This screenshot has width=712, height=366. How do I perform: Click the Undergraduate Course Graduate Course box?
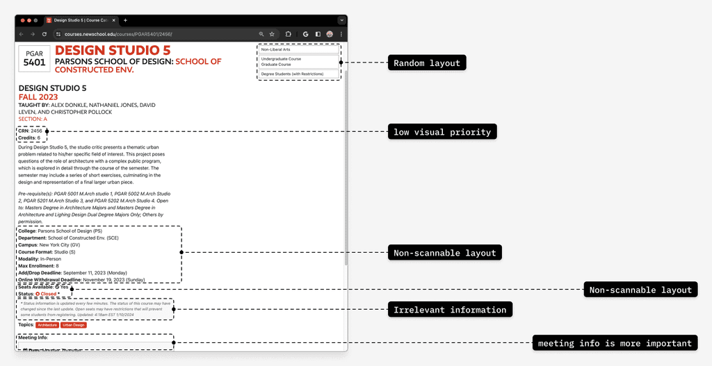coord(299,62)
